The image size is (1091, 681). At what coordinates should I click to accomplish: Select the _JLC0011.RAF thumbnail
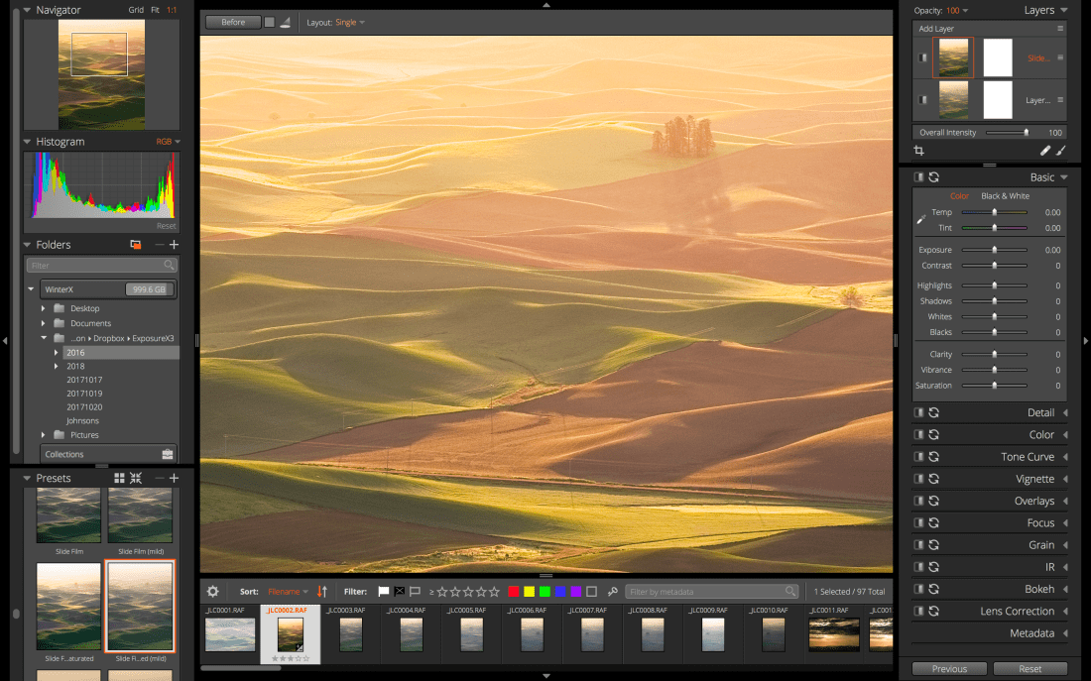[x=833, y=634]
